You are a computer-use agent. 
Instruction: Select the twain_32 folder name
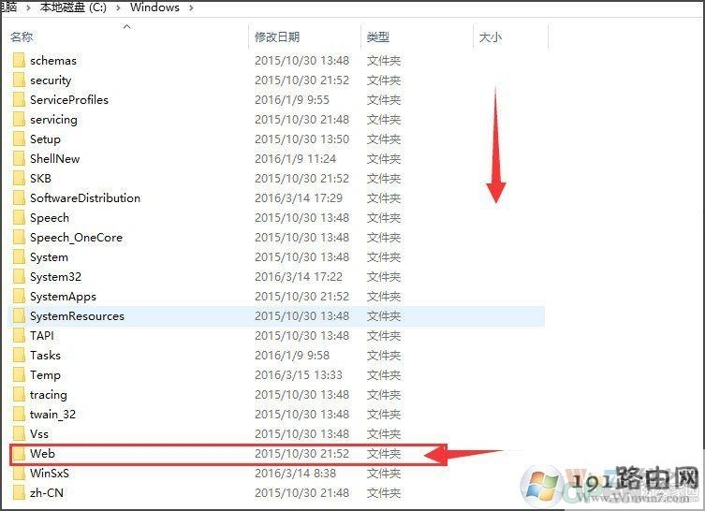52,415
